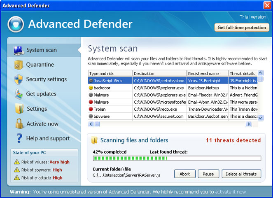Image resolution: width=273 pixels, height=198 pixels.
Task: Open the System scan section
Action: coord(44,50)
